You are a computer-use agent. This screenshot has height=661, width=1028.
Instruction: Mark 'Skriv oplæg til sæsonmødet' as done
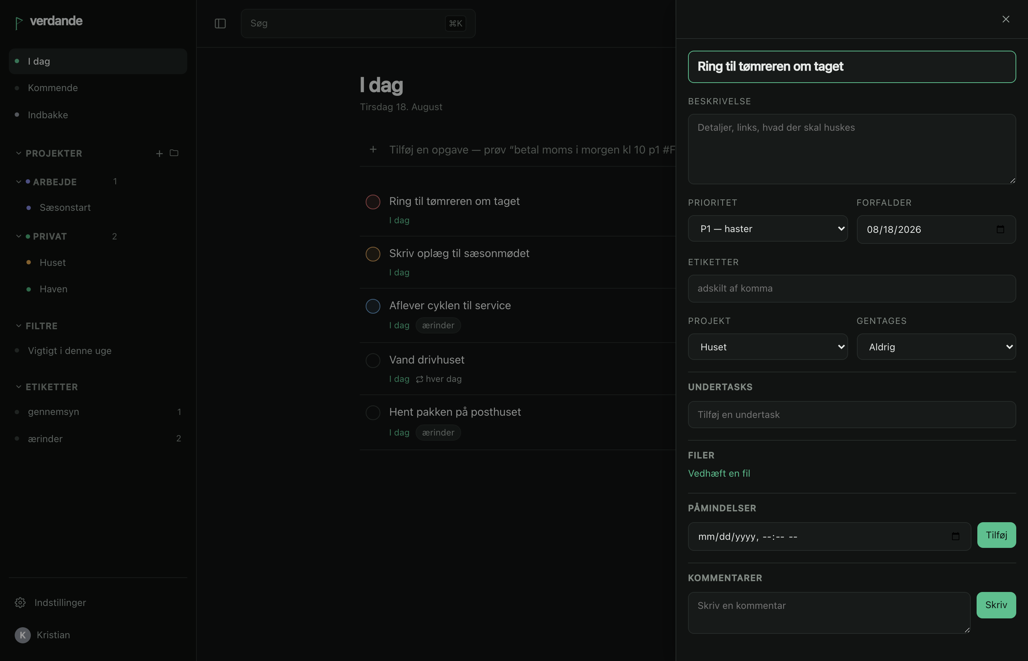(x=373, y=254)
